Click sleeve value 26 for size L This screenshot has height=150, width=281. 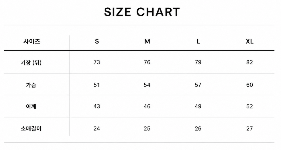coord(198,129)
